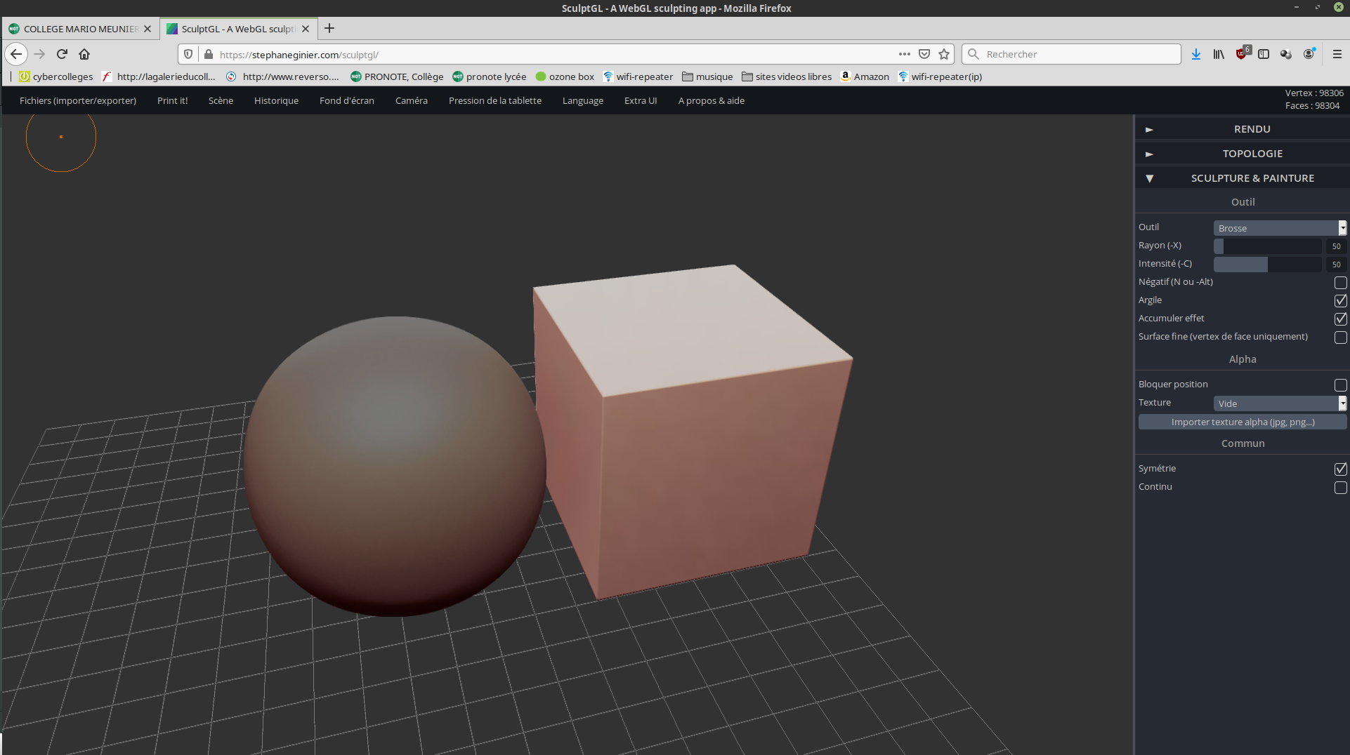This screenshot has height=755, width=1350.
Task: Open the Language menu
Action: 583,100
